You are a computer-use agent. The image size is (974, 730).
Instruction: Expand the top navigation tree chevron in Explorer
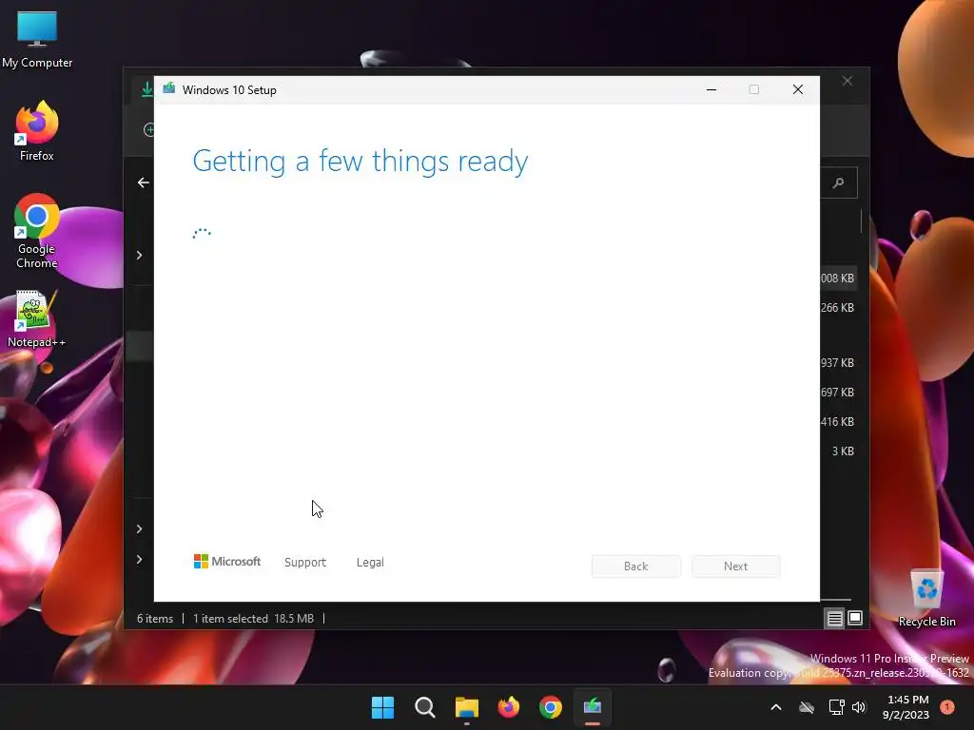coord(140,256)
